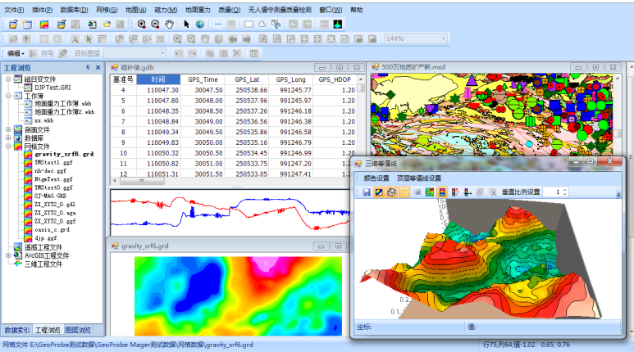
Task: Open the 网格(G) menu
Action: click(107, 9)
